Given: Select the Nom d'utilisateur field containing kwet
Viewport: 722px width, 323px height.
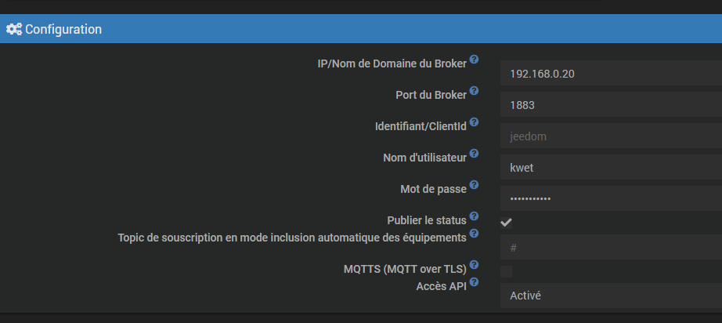Looking at the screenshot, I should [x=611, y=167].
